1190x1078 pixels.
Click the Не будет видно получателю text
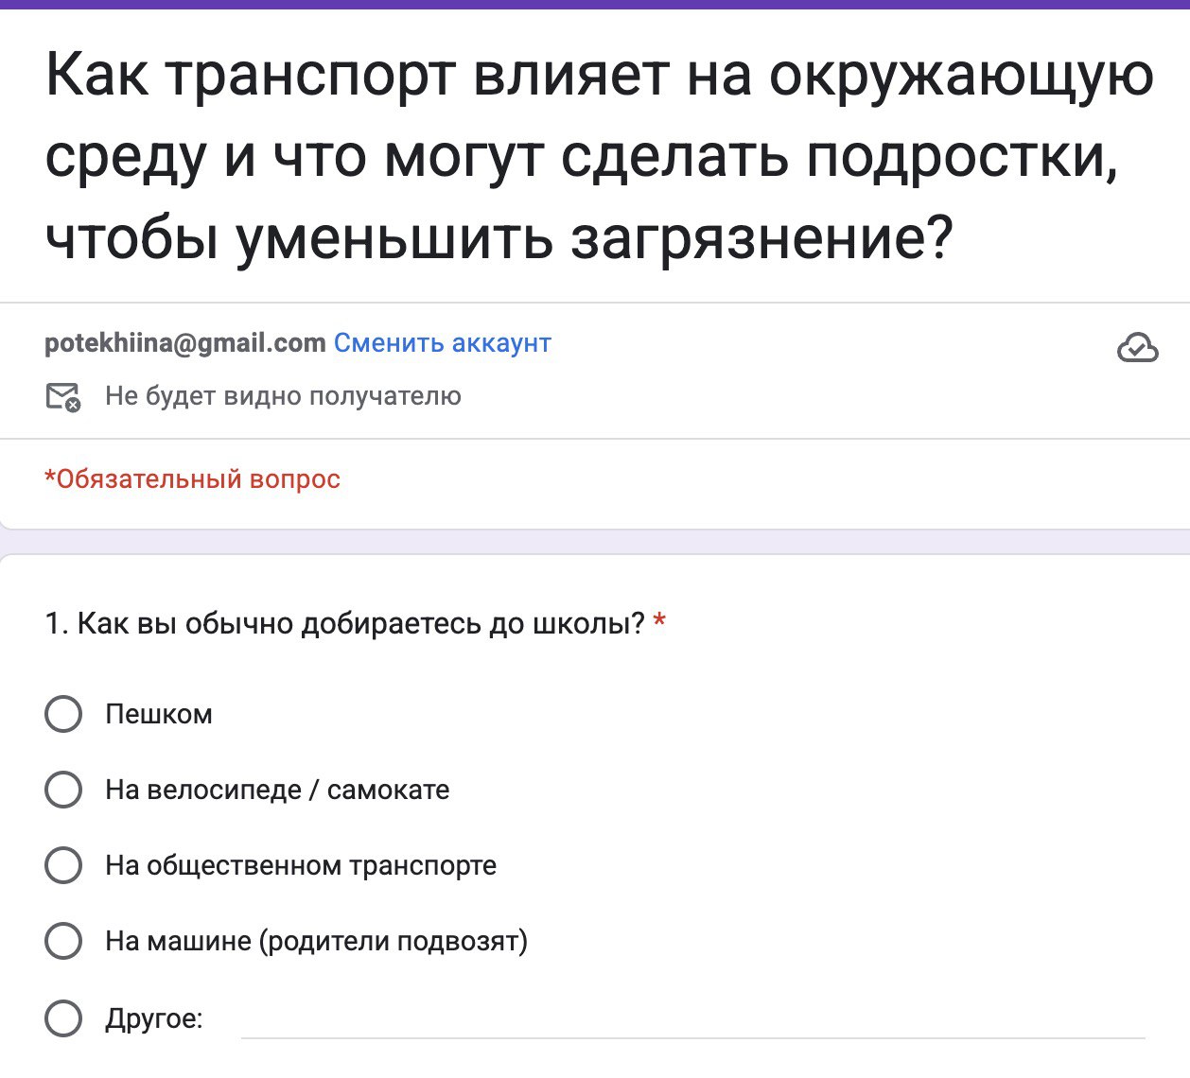pos(283,396)
